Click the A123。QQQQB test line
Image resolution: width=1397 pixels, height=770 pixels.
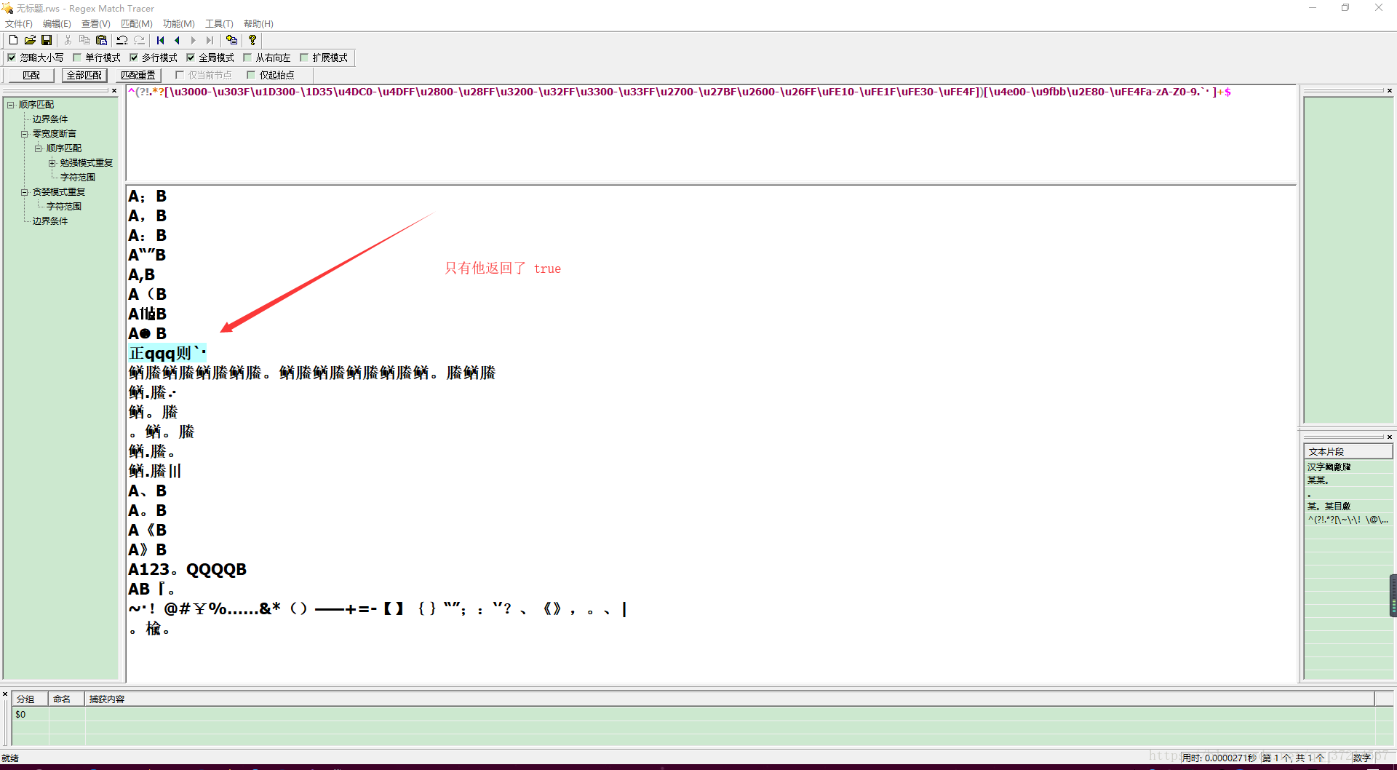pos(187,569)
